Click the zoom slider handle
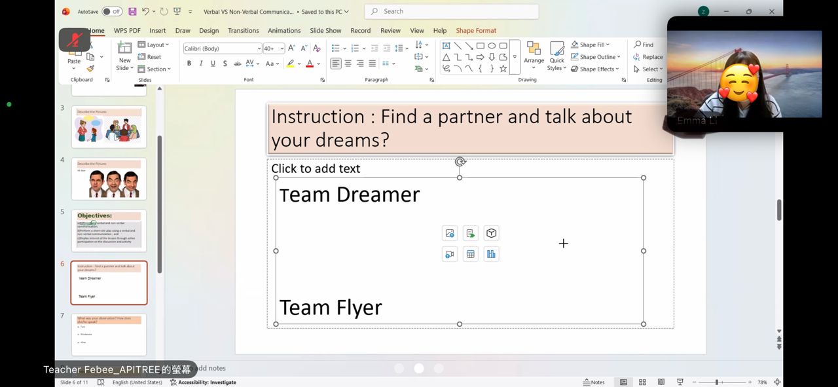The width and height of the screenshot is (838, 387). click(716, 382)
